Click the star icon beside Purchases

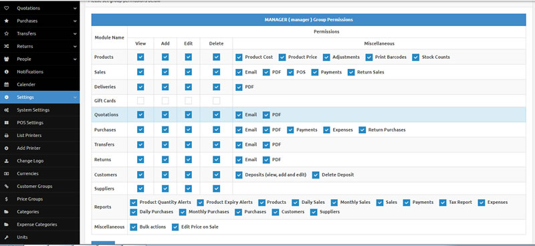click(7, 21)
